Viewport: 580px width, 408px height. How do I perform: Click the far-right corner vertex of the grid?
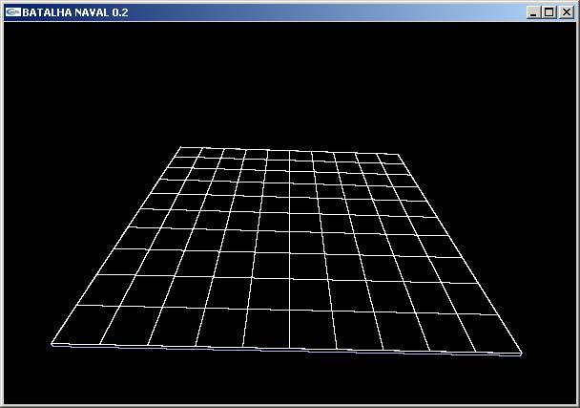click(x=400, y=154)
